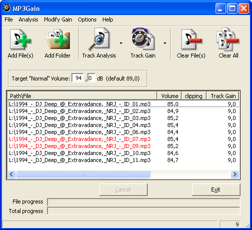Click the Add File(s) toolbar icon
The height and width of the screenshot is (230, 252).
point(20,39)
